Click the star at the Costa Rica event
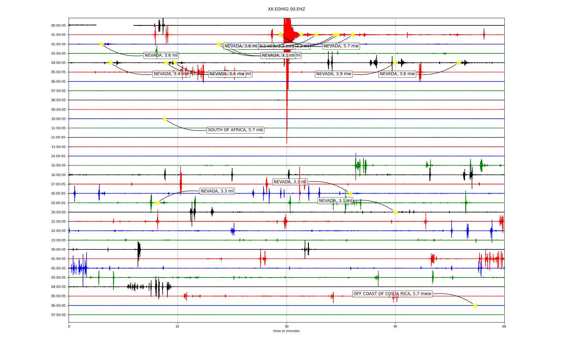This screenshot has width=573, height=358. pos(475,305)
